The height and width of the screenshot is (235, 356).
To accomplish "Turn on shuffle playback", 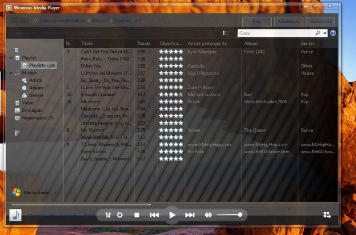I will point(108,215).
